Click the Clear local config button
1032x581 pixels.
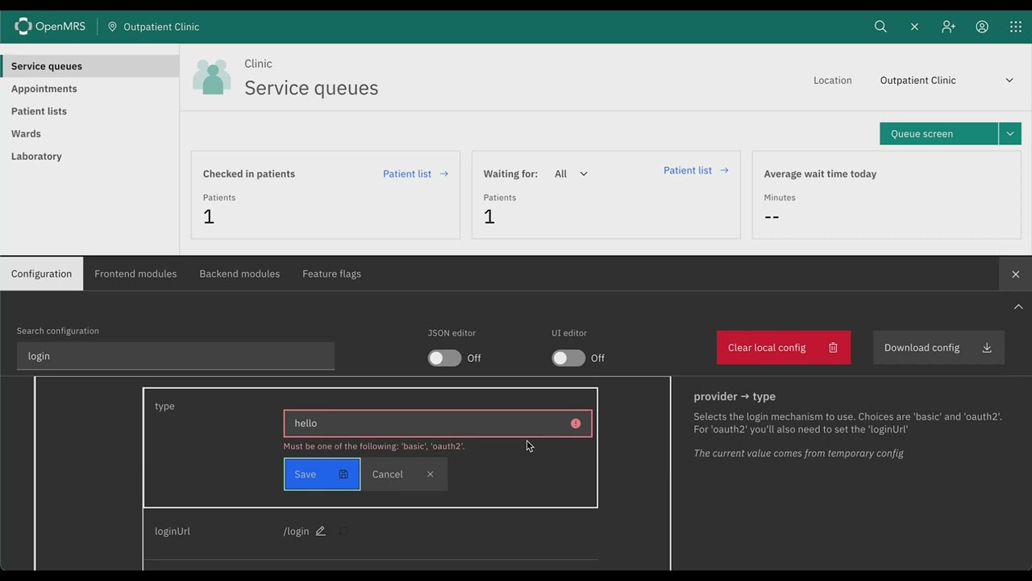(x=784, y=348)
